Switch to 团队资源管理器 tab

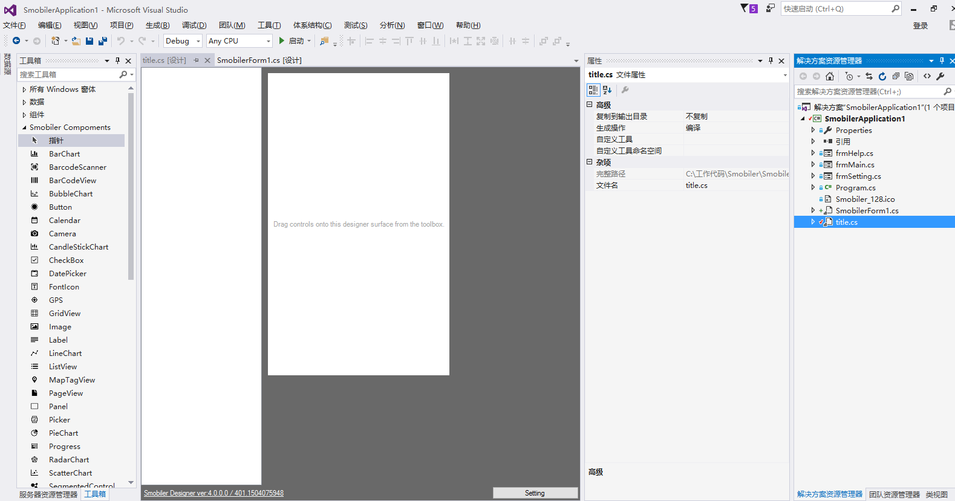tap(895, 494)
